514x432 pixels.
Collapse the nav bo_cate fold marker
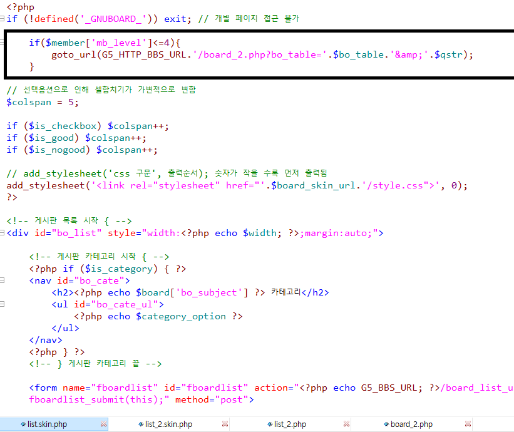3,280
